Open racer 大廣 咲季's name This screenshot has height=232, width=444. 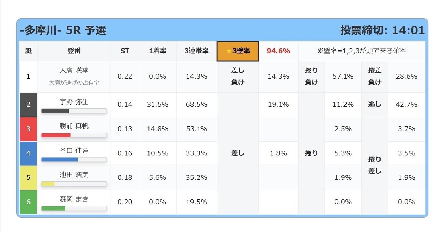click(74, 70)
